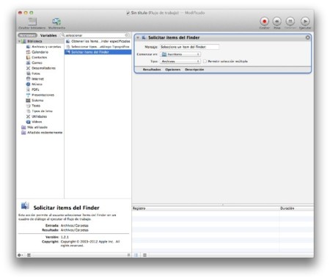Image resolution: width=330 pixels, height=280 pixels.
Task: Remove the action with its close button
Action: coord(308,37)
